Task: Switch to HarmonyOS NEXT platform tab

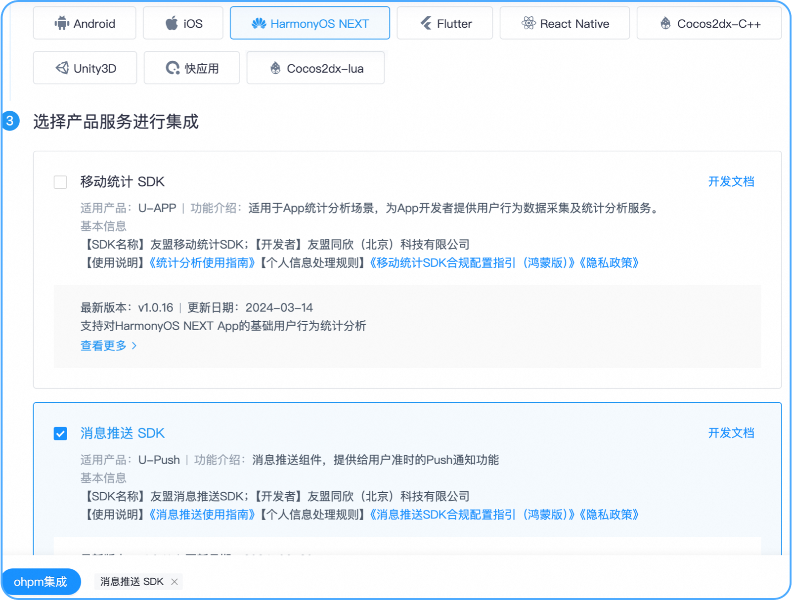Action: point(310,23)
